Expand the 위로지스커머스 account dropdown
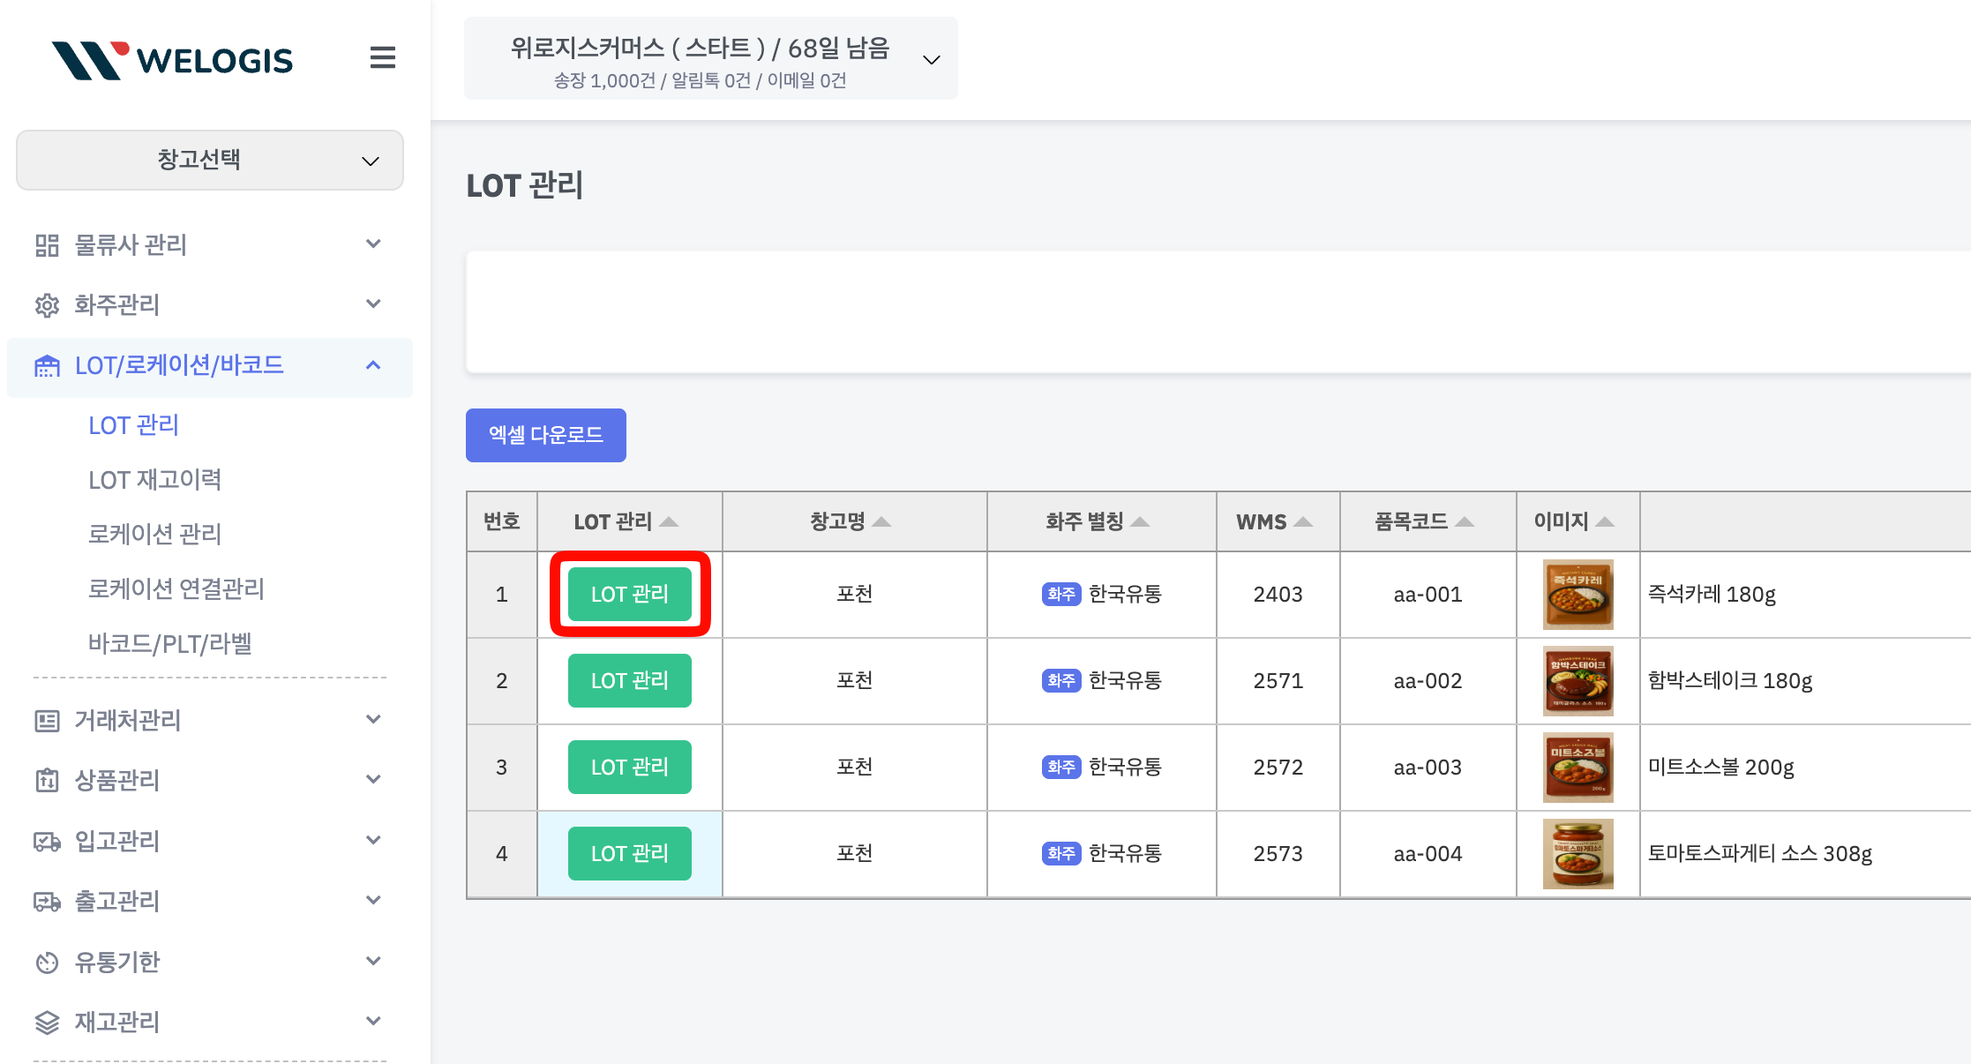The image size is (1971, 1064). (931, 60)
